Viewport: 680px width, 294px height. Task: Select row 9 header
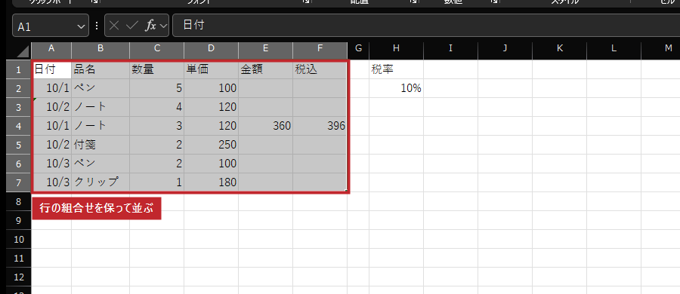click(19, 220)
